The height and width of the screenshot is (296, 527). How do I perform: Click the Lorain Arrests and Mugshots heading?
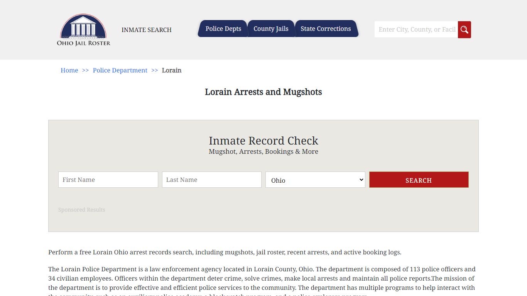263,92
